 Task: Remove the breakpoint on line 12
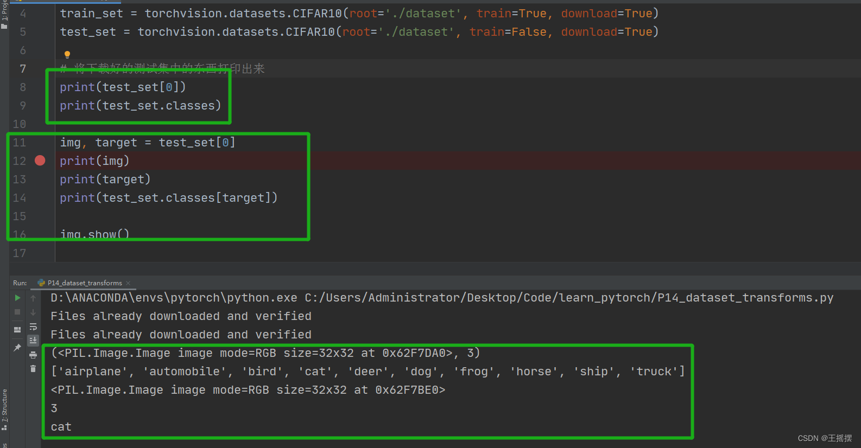click(40, 161)
